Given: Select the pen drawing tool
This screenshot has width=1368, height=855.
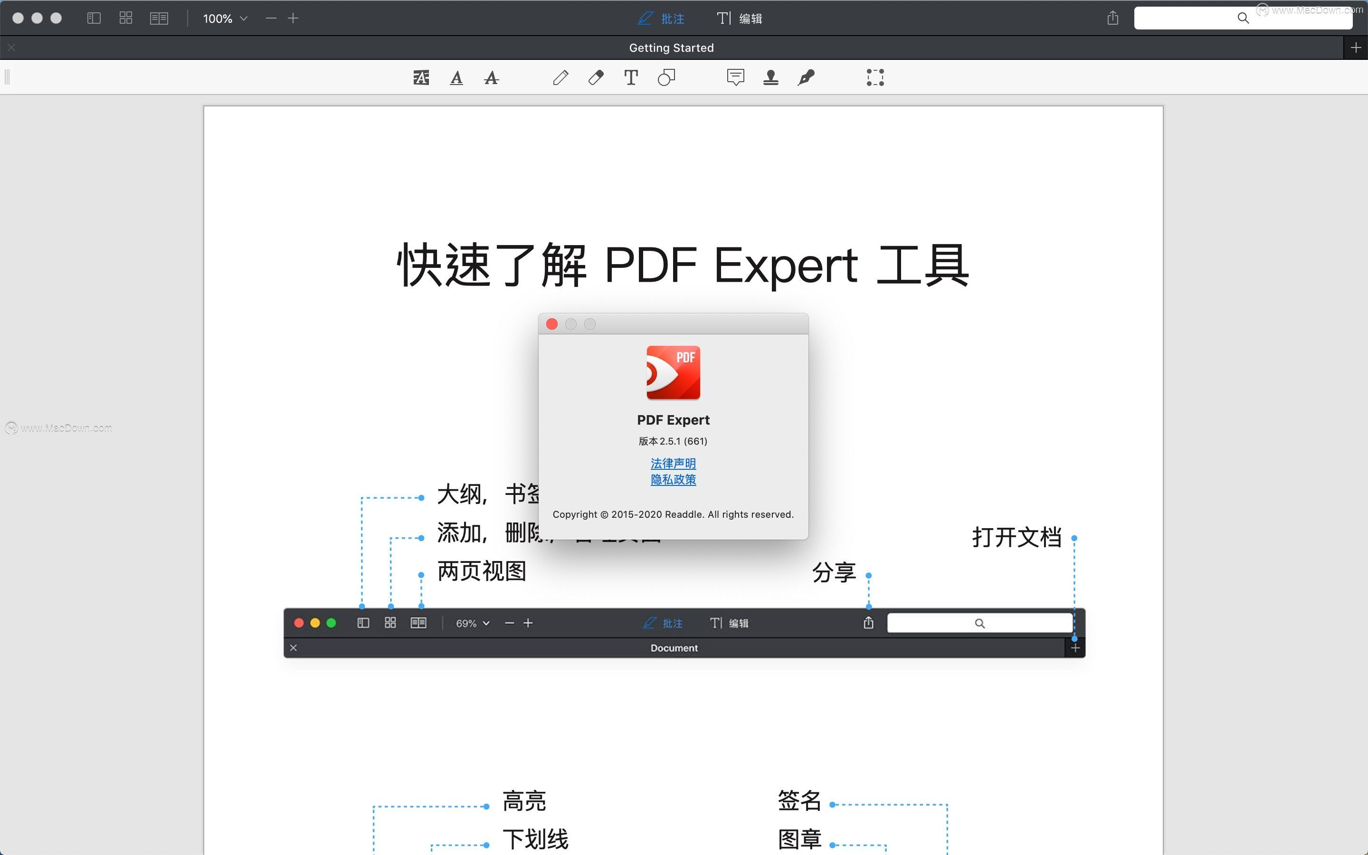Looking at the screenshot, I should click(x=560, y=77).
